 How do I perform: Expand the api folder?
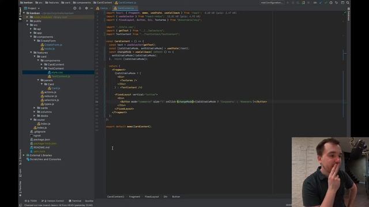pos(31,29)
